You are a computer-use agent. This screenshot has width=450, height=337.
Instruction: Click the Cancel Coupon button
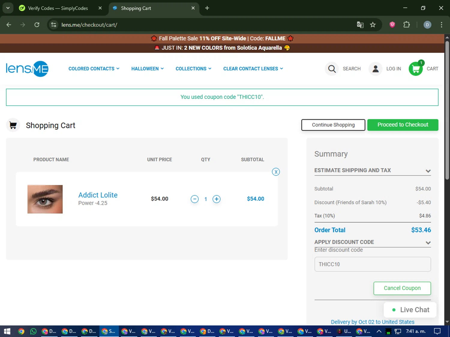pyautogui.click(x=402, y=288)
